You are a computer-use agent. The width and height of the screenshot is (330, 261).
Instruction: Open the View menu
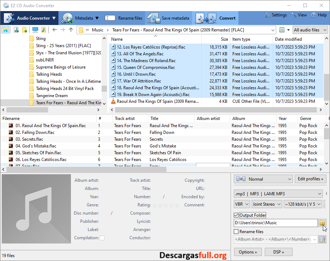pyautogui.click(x=299, y=15)
